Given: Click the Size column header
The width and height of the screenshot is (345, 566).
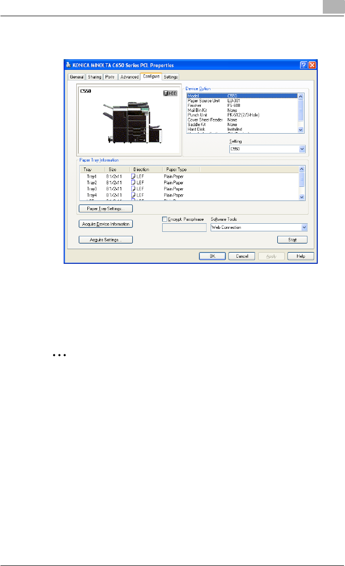Looking at the screenshot, I should (x=117, y=169).
